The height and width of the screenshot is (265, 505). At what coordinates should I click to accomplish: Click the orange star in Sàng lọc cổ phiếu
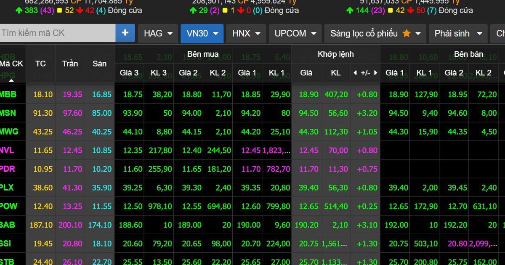click(406, 33)
